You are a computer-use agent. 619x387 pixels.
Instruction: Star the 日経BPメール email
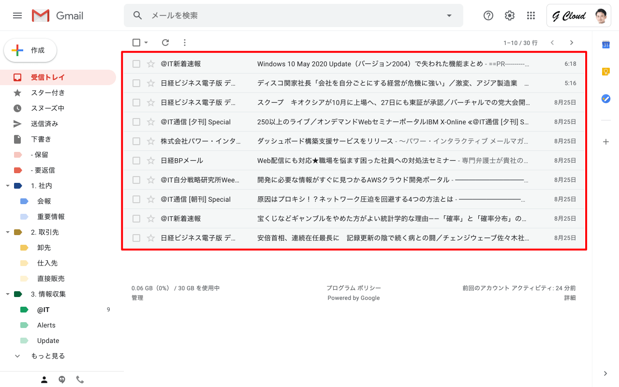151,161
